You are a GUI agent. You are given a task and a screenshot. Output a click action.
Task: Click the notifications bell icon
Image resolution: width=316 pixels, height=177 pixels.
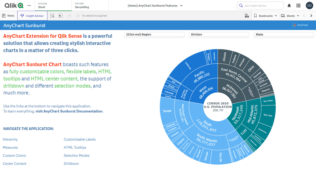(289, 6)
